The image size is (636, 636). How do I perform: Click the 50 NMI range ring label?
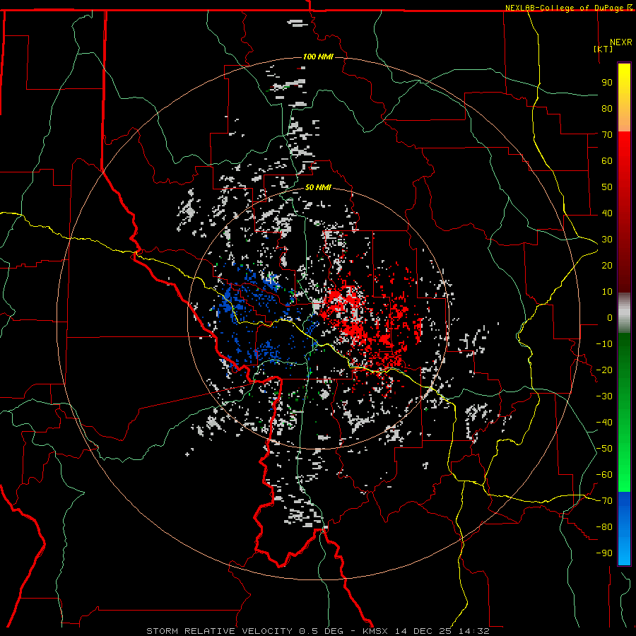(318, 187)
